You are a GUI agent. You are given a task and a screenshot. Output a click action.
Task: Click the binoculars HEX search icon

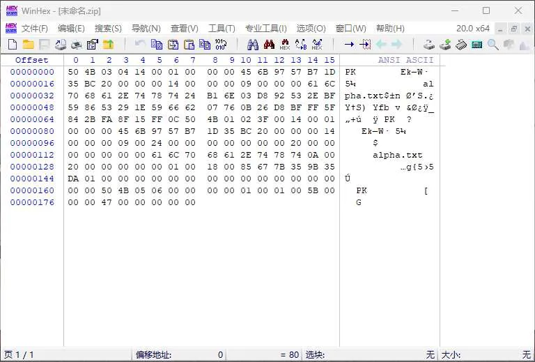(x=285, y=45)
